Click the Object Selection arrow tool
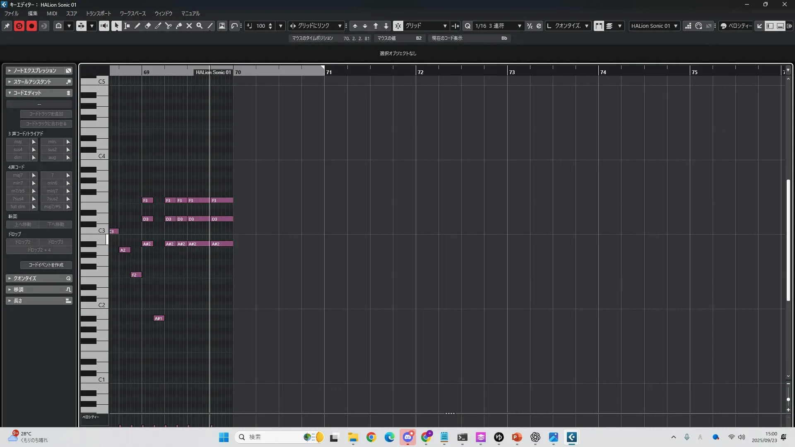This screenshot has height=447, width=795. [116, 26]
